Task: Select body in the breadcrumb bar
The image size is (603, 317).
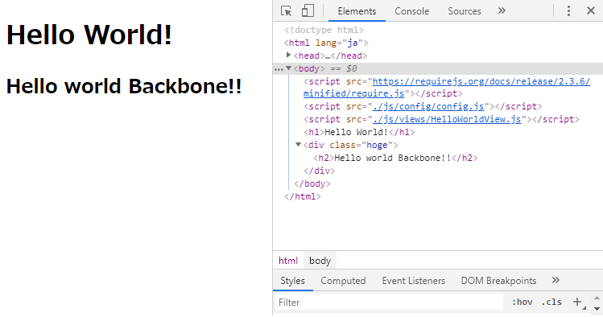Action: pyautogui.click(x=320, y=261)
